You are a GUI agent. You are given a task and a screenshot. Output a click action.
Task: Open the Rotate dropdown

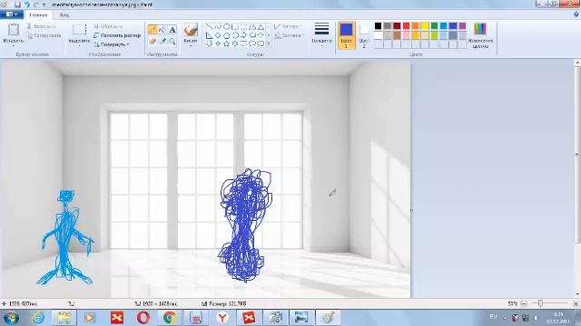[112, 44]
